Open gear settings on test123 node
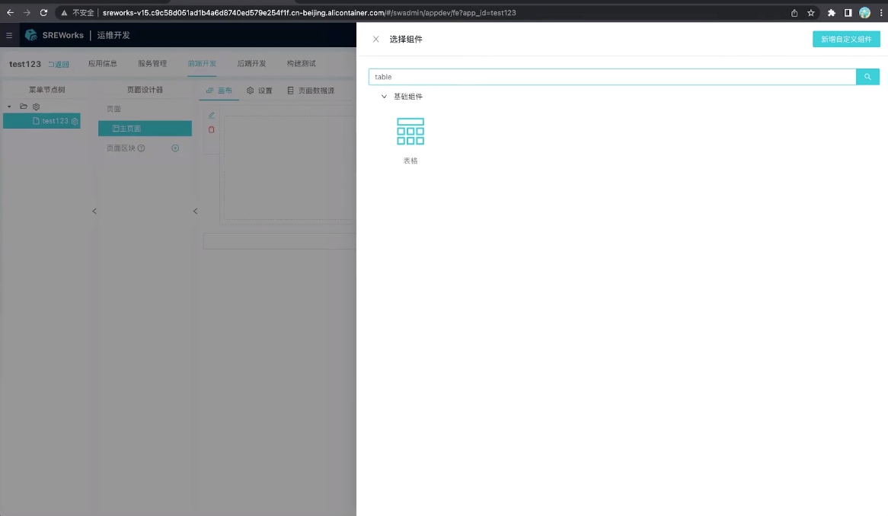This screenshot has width=888, height=516. [x=75, y=121]
